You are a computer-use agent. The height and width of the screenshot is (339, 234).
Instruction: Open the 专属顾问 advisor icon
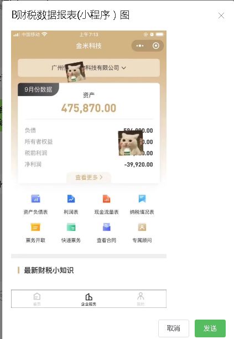coord(142,227)
